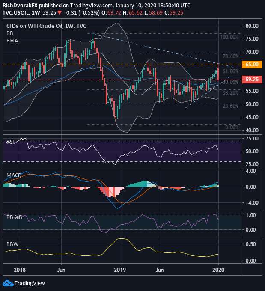Click the 55.00 price axis label

click(252, 91)
